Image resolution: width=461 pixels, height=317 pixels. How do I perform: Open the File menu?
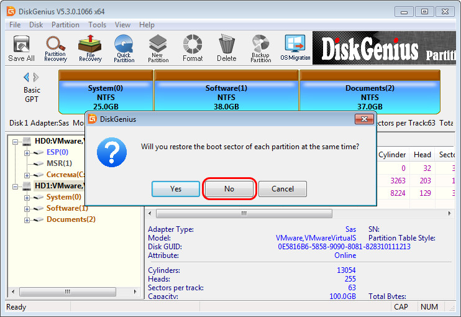15,25
